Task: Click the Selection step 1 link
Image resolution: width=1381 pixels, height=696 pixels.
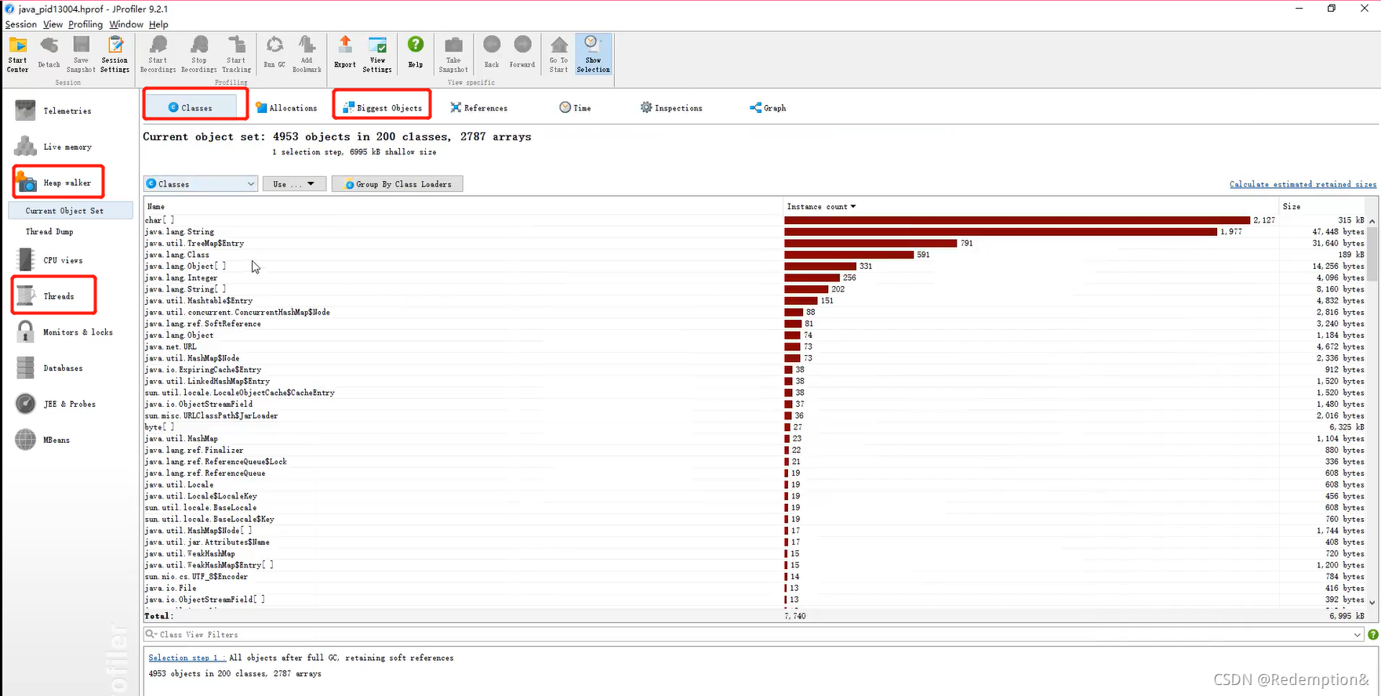Action: click(186, 658)
